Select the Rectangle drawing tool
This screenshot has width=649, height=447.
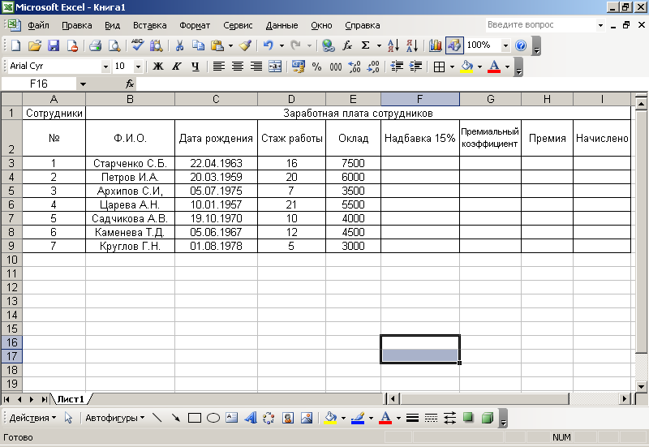point(195,419)
